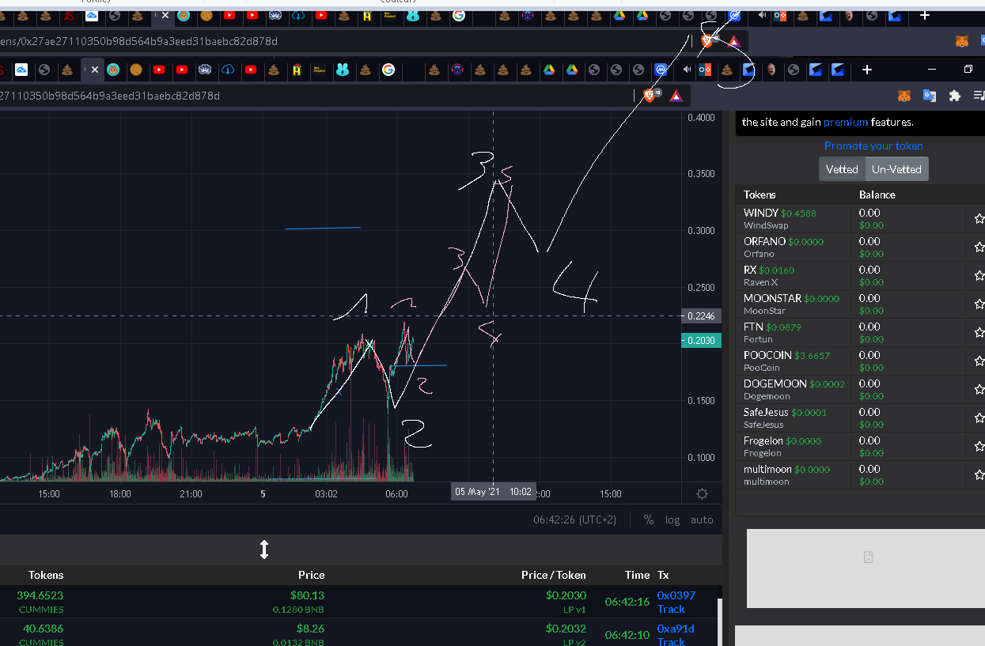
Task: Close the active tab in front window
Action: 95,70
